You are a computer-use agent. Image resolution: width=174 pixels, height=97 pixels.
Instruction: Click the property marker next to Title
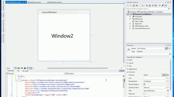click(168, 91)
